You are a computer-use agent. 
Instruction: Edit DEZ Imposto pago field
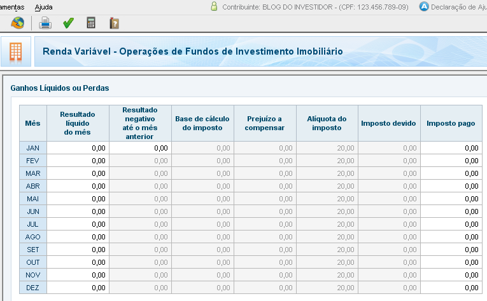click(451, 288)
